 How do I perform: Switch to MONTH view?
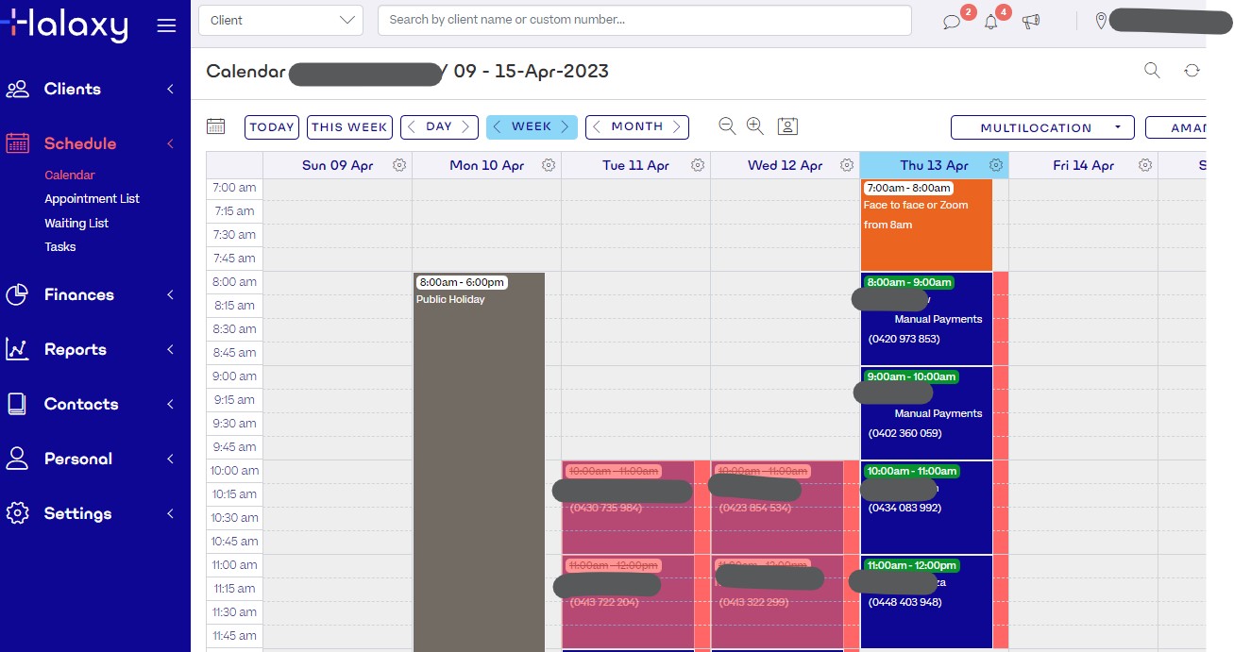(x=637, y=127)
